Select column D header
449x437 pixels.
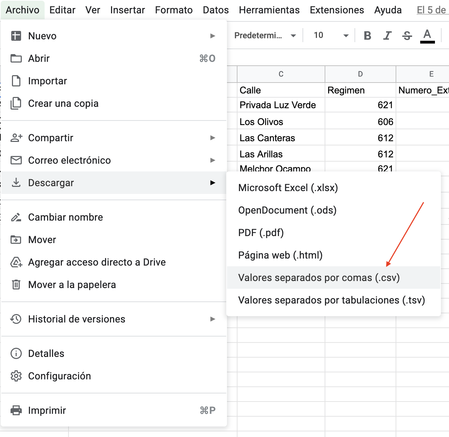360,74
